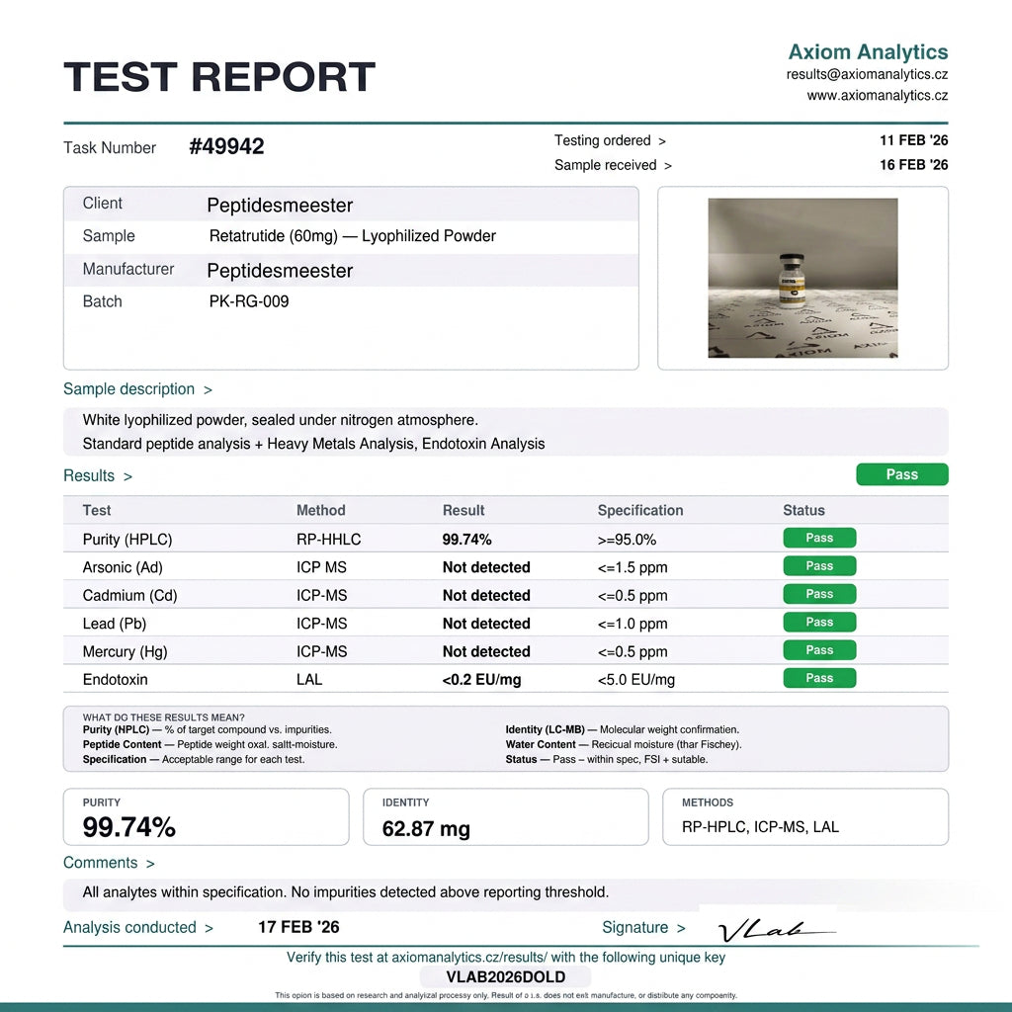Viewport: 1012px width, 1012px height.
Task: Click the Method column header
Action: [321, 511]
